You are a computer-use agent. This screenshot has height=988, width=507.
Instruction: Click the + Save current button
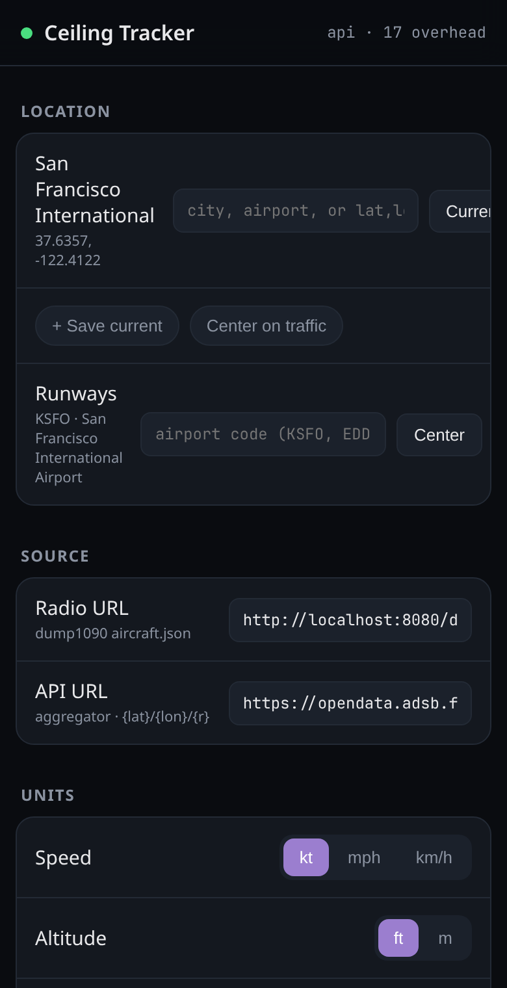point(107,326)
